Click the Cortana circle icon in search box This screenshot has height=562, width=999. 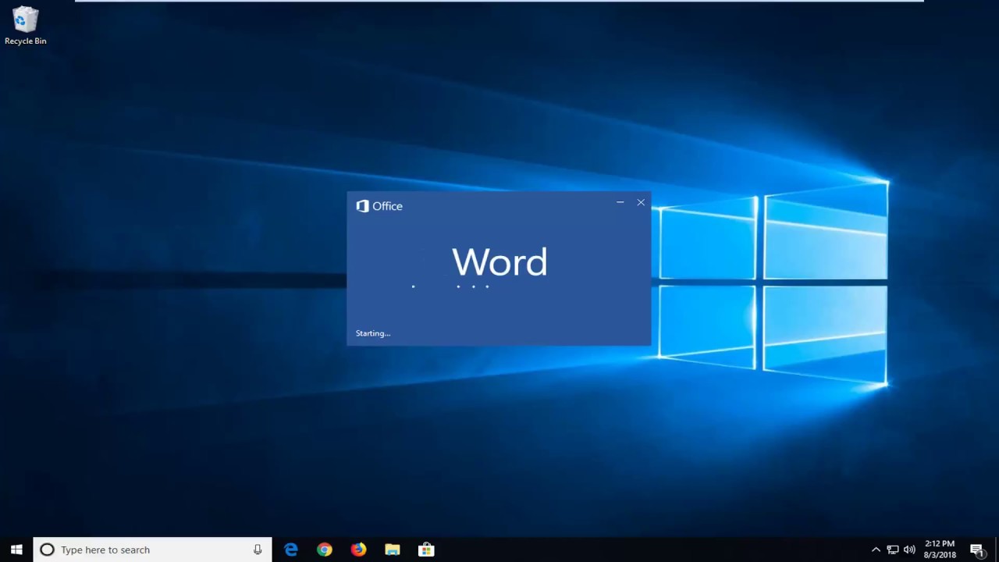[47, 550]
